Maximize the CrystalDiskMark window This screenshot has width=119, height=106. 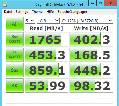click(x=100, y=3)
